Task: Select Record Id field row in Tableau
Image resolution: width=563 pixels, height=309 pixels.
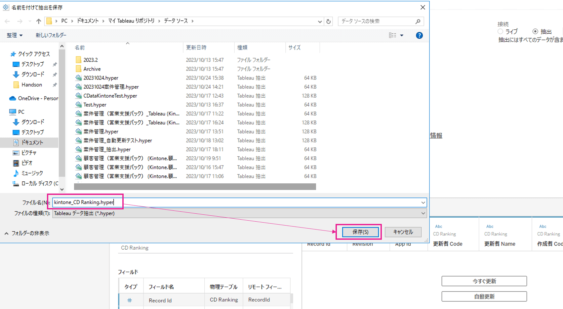Action: click(x=204, y=300)
